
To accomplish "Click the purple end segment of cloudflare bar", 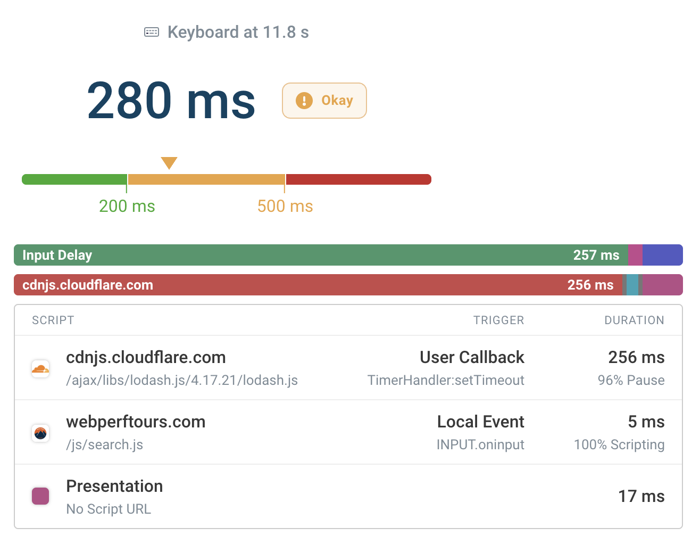I will point(663,285).
